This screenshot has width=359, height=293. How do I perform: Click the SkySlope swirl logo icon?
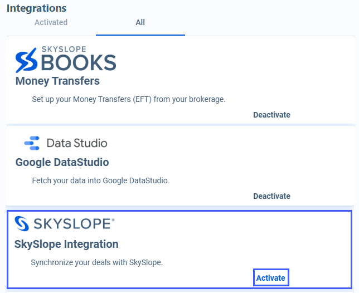[22, 223]
